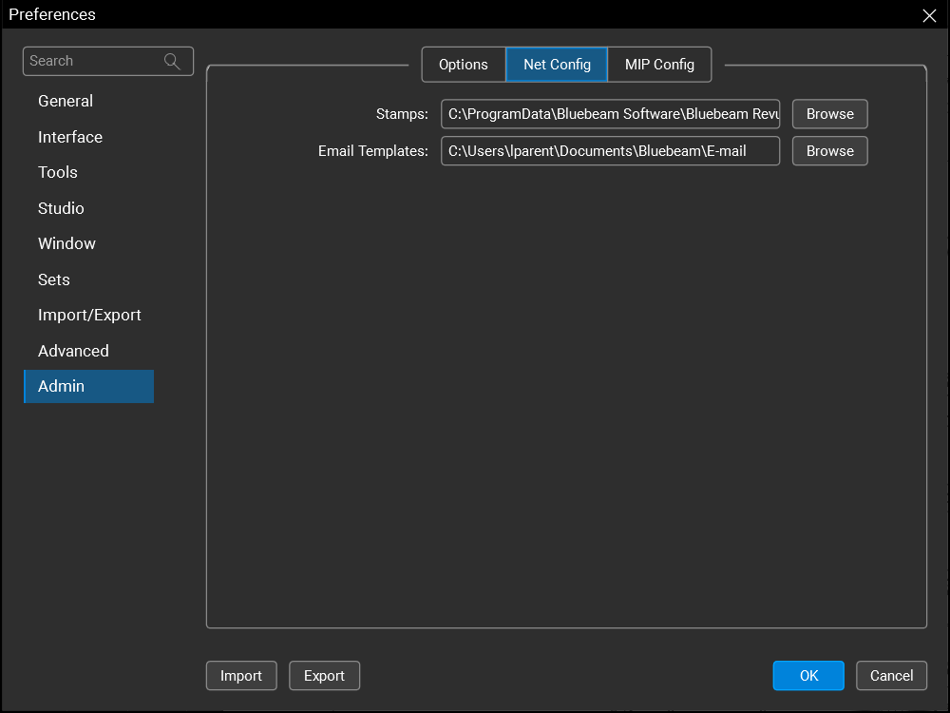Switch to the Options tab

tap(464, 65)
